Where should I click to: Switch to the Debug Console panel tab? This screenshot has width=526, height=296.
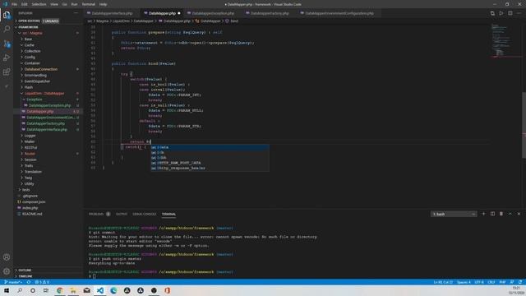click(x=145, y=214)
